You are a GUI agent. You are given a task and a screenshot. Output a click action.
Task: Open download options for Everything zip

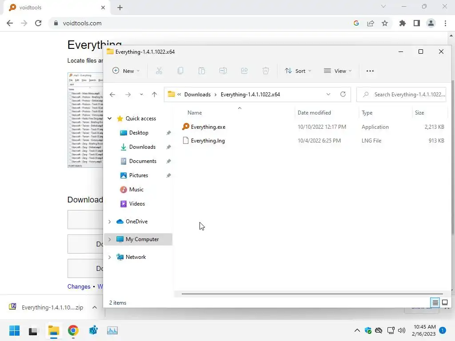click(x=95, y=307)
